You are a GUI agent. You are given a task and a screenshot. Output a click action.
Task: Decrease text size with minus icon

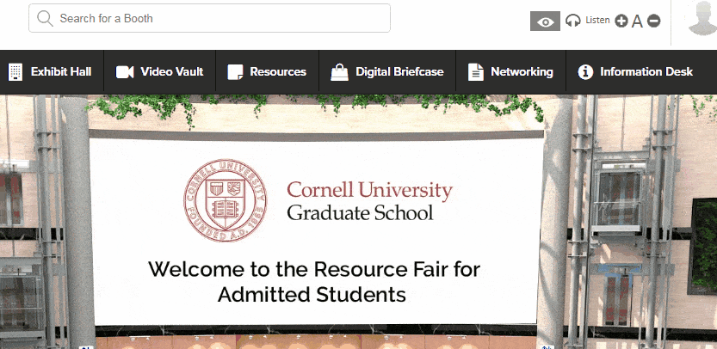pyautogui.click(x=654, y=21)
